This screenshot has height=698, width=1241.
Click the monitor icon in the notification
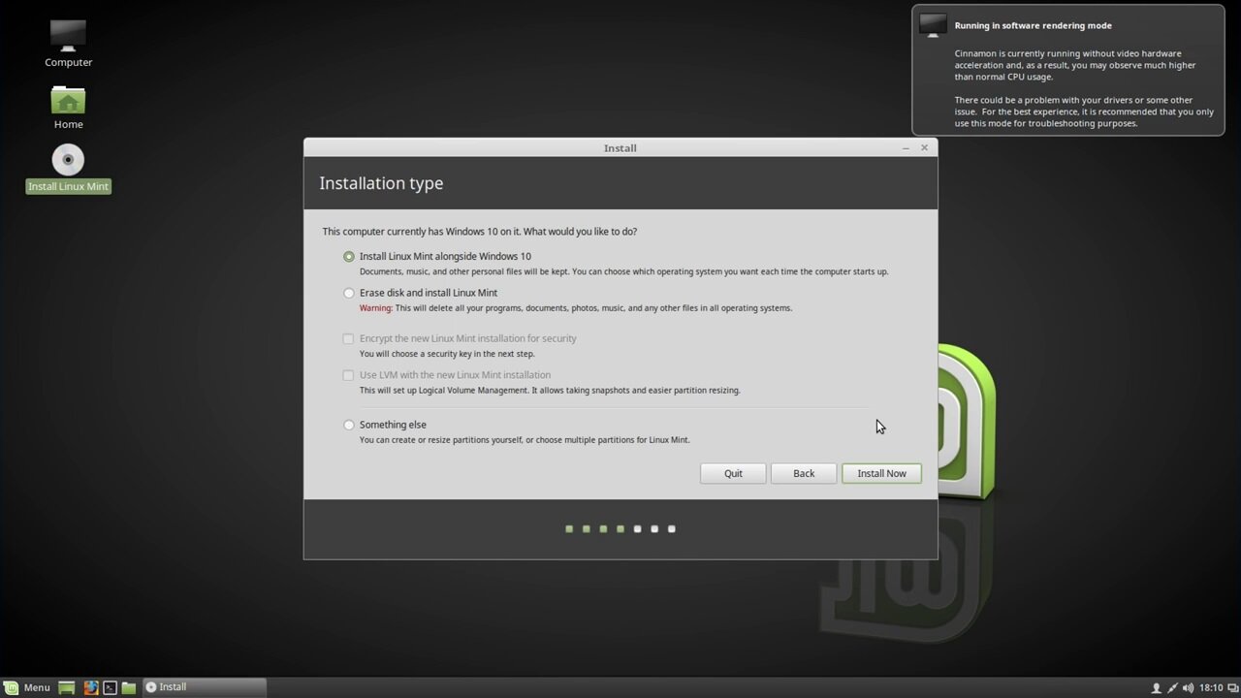coord(933,25)
